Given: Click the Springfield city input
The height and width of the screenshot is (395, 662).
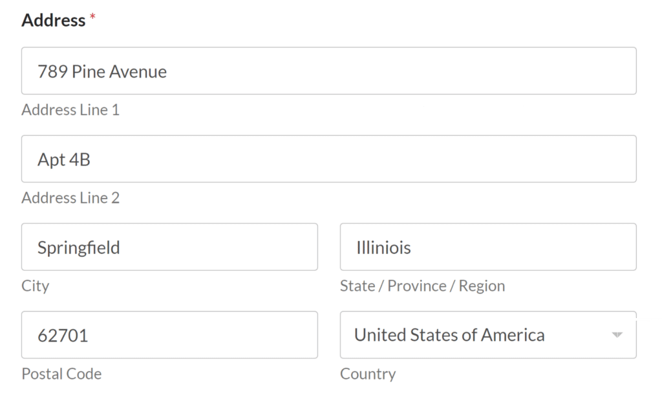Looking at the screenshot, I should (169, 246).
